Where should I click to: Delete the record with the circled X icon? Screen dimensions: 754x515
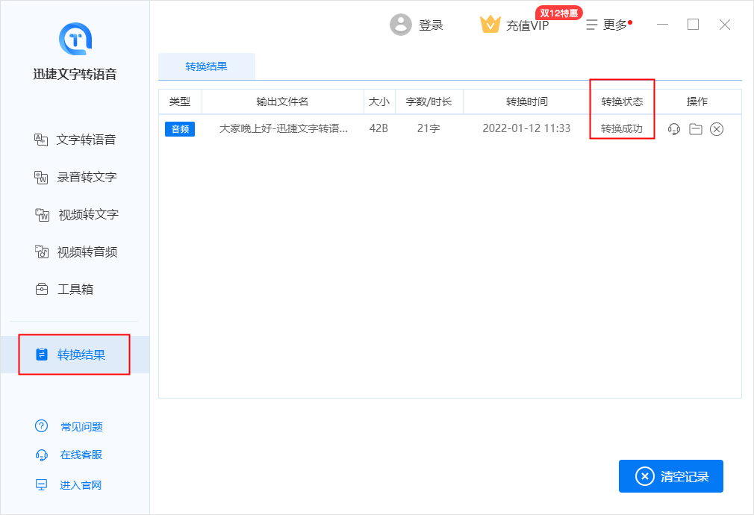click(717, 129)
